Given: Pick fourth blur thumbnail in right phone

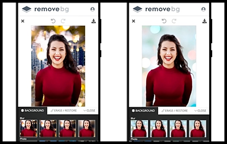Looking at the screenshot, I should coord(197,128).
